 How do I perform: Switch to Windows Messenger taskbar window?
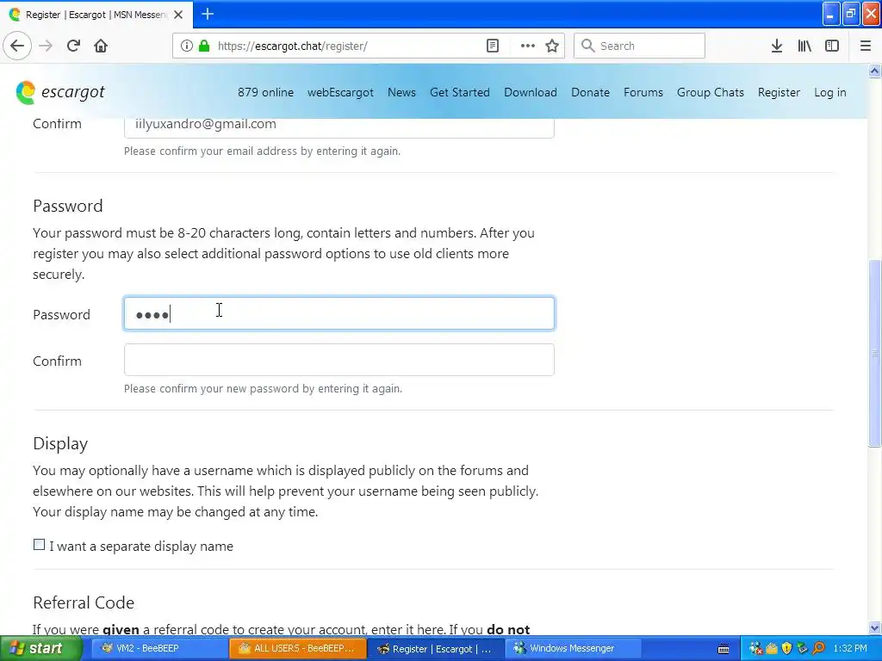[x=573, y=648]
